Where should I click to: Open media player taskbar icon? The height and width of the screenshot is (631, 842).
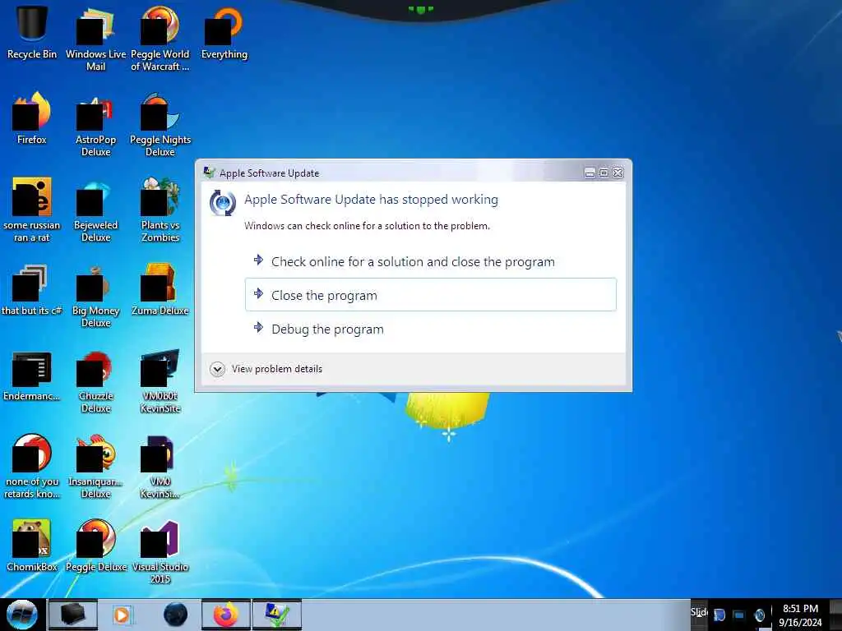(123, 615)
